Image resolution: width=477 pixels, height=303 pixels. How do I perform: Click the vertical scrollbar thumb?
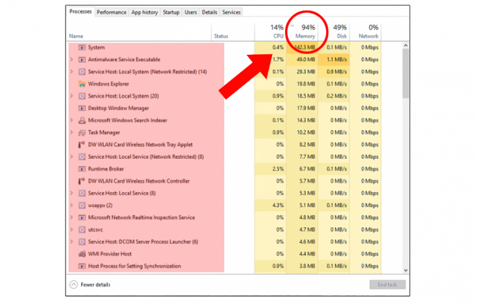tap(405, 73)
